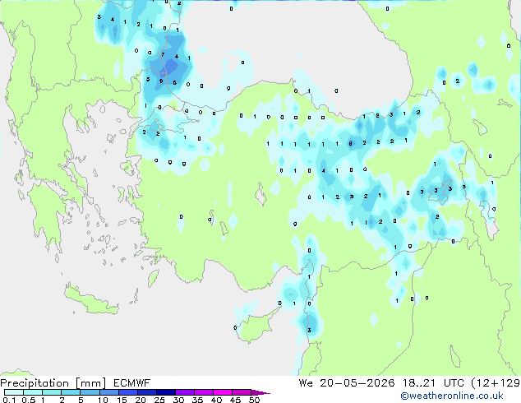
Task: Click the 'Precipitation [mm]' title text
Action: (53, 383)
